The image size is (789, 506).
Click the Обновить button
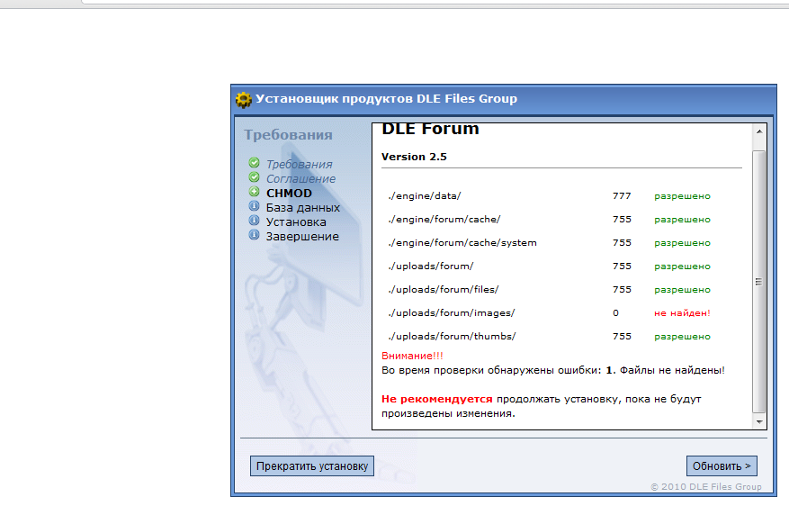[722, 466]
